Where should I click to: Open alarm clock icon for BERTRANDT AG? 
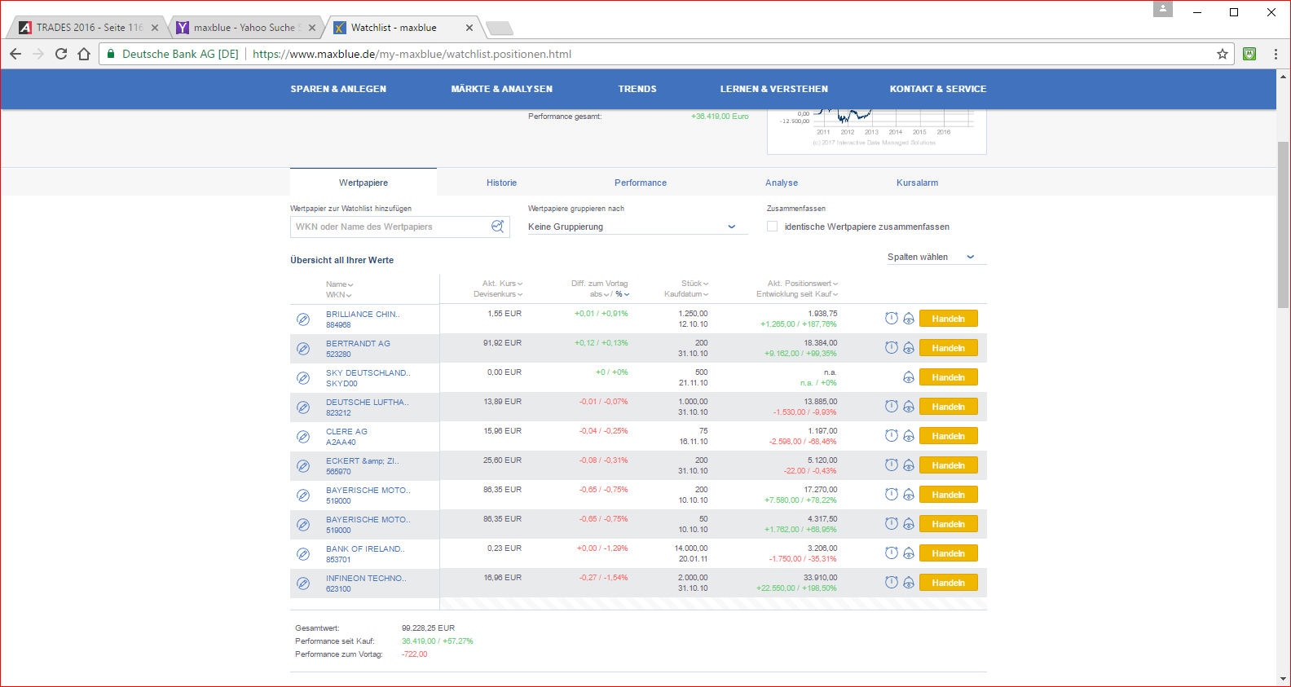[892, 348]
